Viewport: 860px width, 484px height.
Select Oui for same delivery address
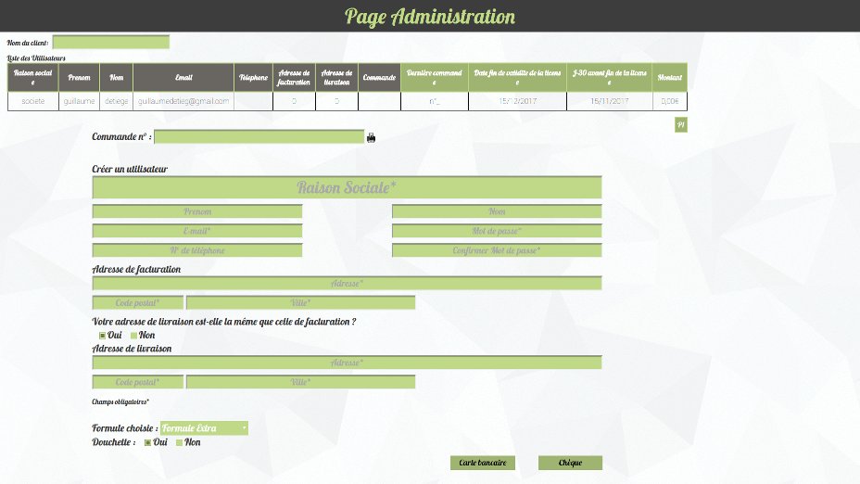pyautogui.click(x=102, y=336)
